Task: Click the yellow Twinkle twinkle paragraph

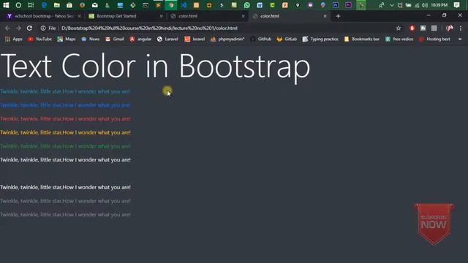Action: [65, 132]
